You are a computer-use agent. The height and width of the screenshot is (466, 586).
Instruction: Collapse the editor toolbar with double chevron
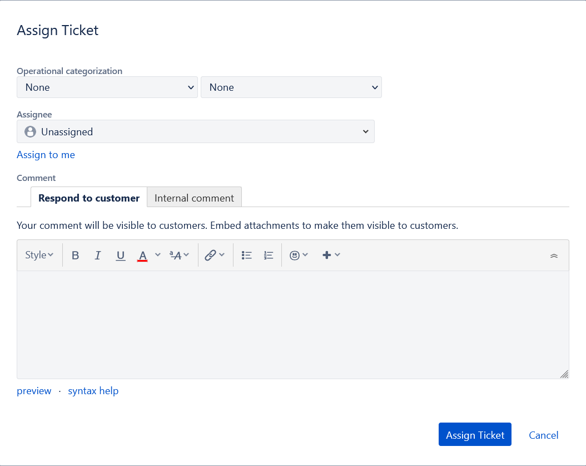tap(554, 256)
